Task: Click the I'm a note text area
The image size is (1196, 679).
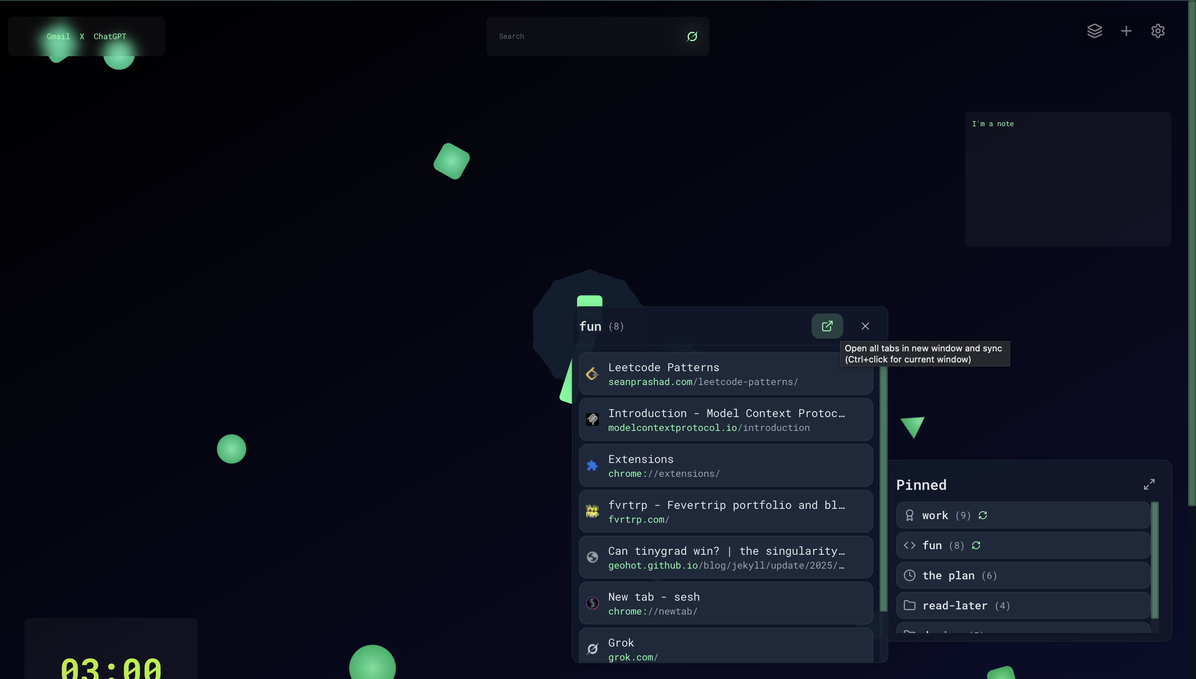Action: coord(1067,180)
